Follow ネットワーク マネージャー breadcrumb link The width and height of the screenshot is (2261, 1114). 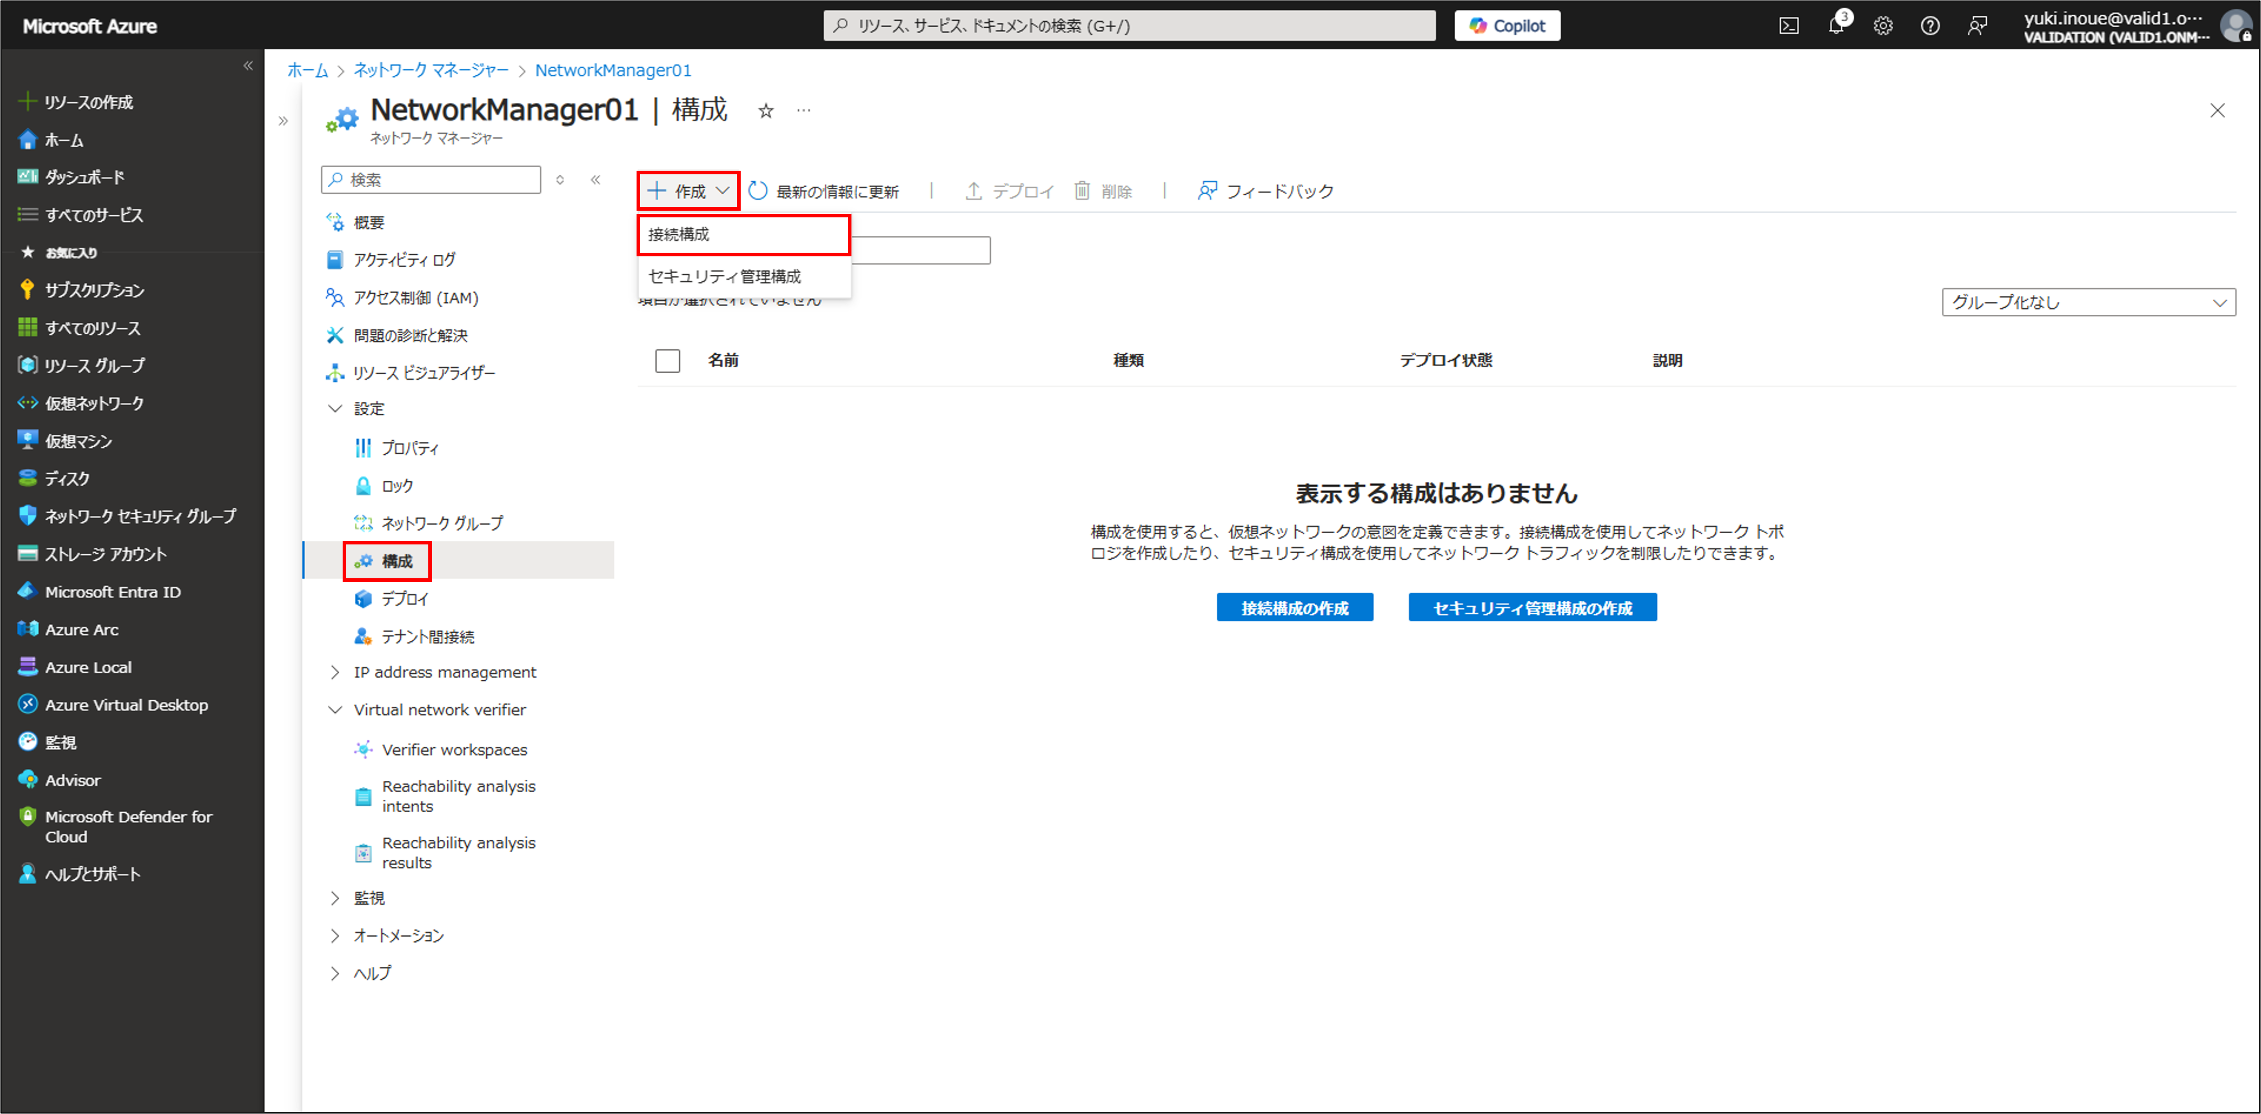(x=431, y=70)
